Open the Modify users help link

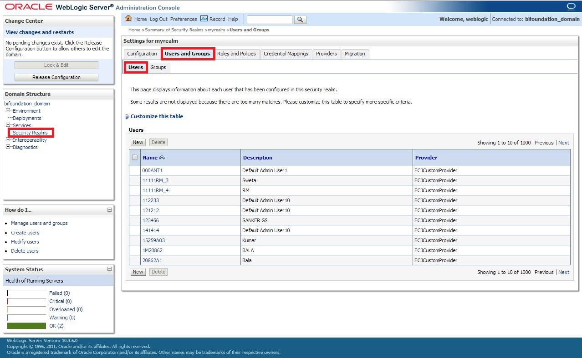tap(25, 242)
